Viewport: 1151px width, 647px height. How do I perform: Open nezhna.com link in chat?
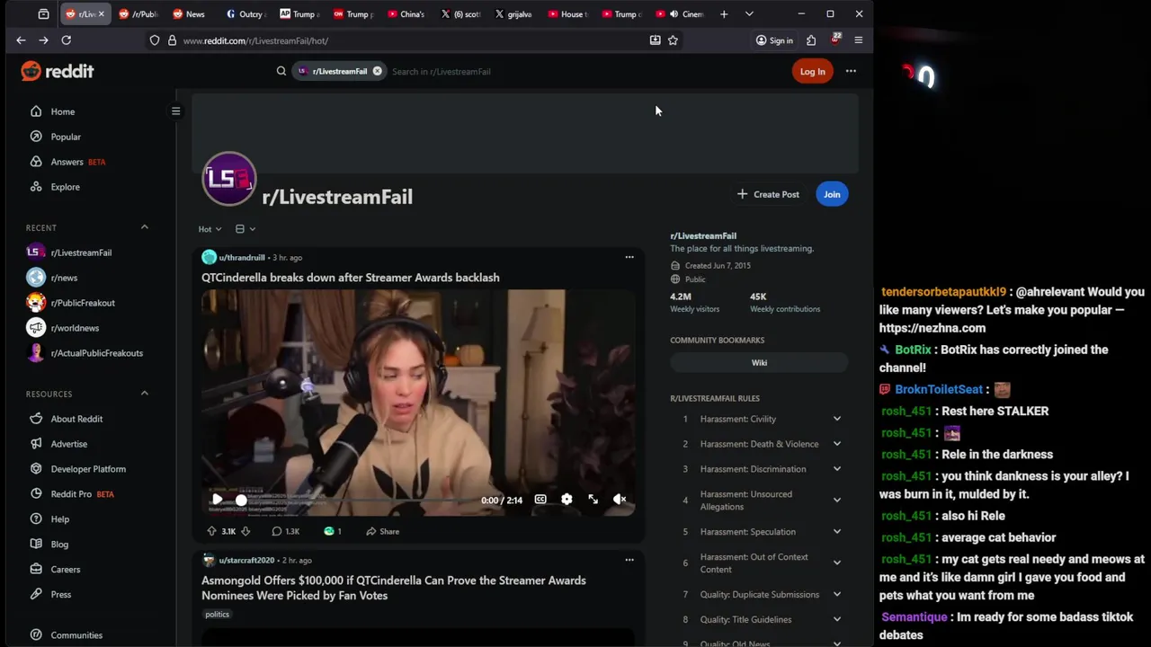pos(932,328)
